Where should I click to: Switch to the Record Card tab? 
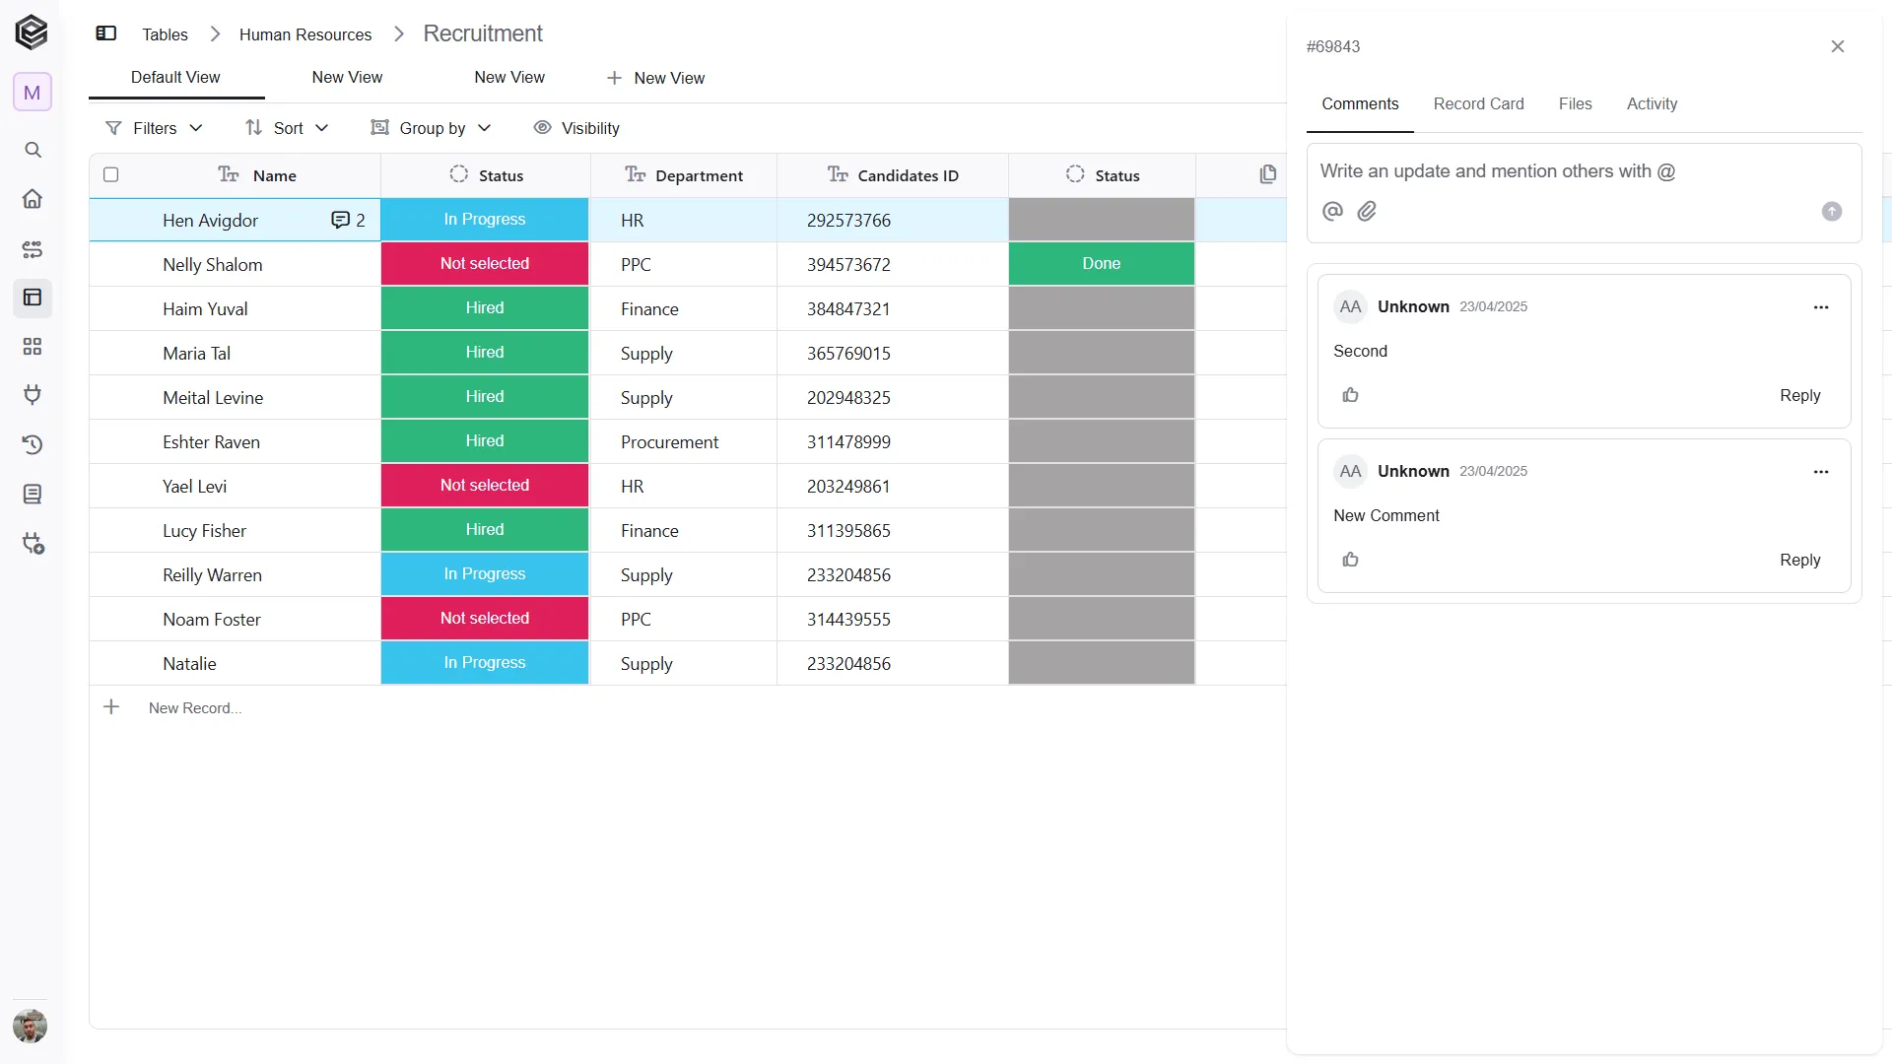(x=1478, y=104)
